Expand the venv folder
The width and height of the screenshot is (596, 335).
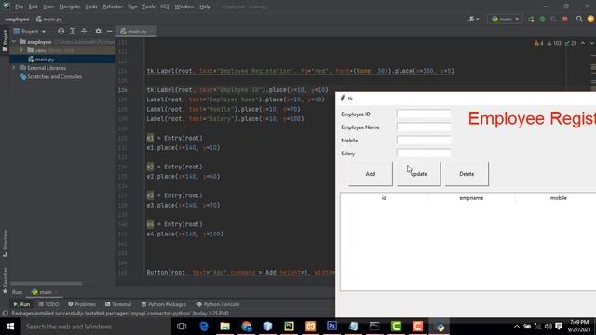[21, 50]
